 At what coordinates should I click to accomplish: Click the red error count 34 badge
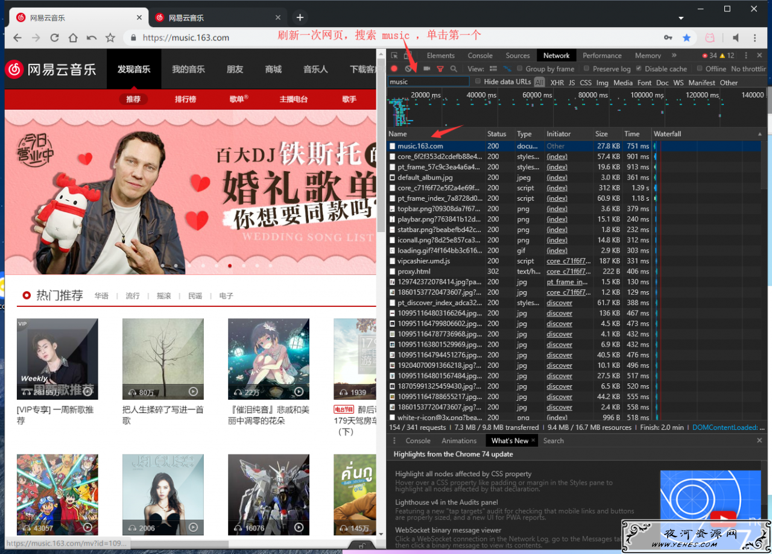pyautogui.click(x=709, y=55)
